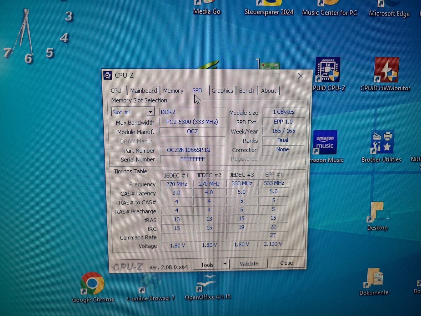Open the Memory tab
The image size is (421, 316).
173,91
